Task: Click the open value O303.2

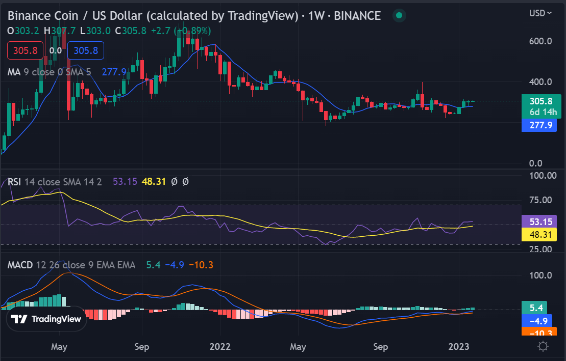Action: pyautogui.click(x=23, y=31)
